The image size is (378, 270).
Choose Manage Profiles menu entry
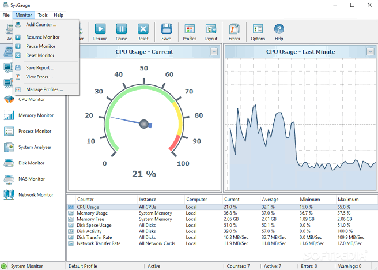(46, 89)
